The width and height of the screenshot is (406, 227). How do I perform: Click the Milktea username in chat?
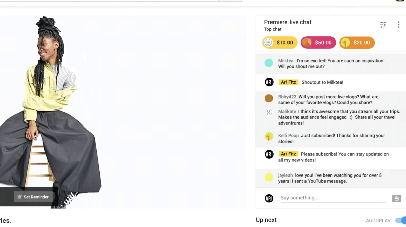pos(285,61)
